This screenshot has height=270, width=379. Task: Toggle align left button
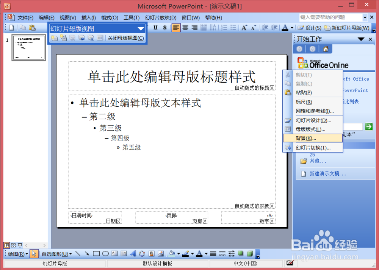point(176,28)
